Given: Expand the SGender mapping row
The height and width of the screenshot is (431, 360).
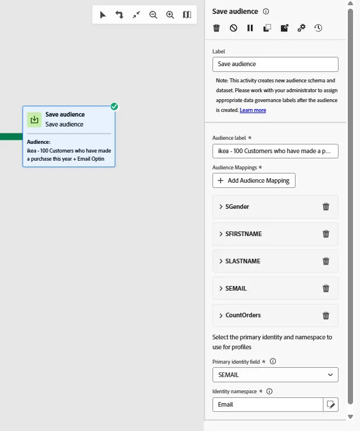Looking at the screenshot, I should pyautogui.click(x=221, y=207).
